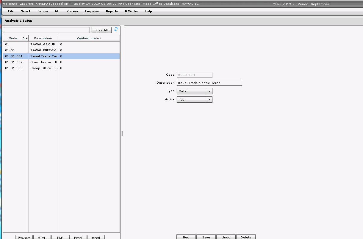Export the list as PDF
The image size is (363, 239).
click(60, 237)
